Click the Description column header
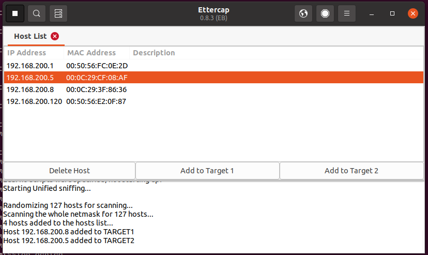 click(154, 53)
